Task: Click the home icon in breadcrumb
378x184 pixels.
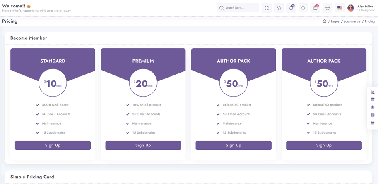Action: [x=325, y=21]
